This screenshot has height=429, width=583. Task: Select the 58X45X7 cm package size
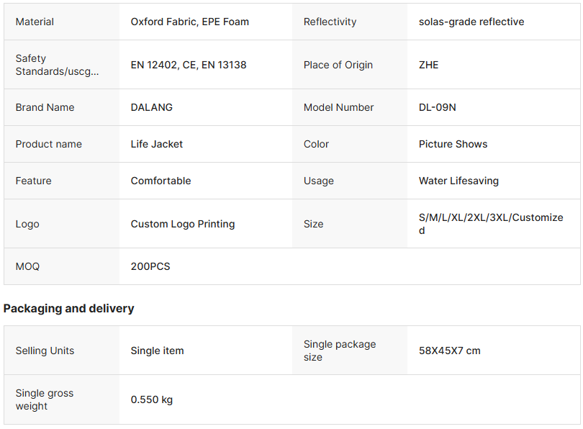[x=449, y=351]
